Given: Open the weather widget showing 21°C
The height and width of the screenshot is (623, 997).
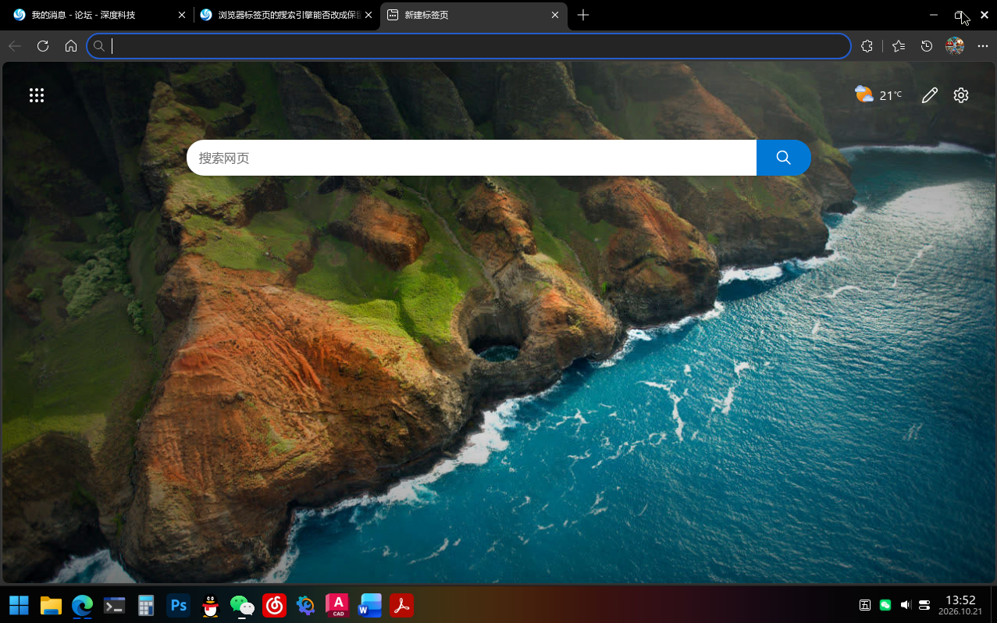Looking at the screenshot, I should coord(878,95).
